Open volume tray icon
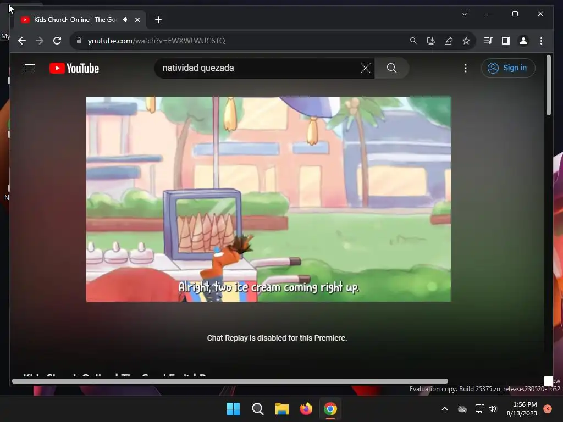Image resolution: width=563 pixels, height=422 pixels. tap(493, 409)
